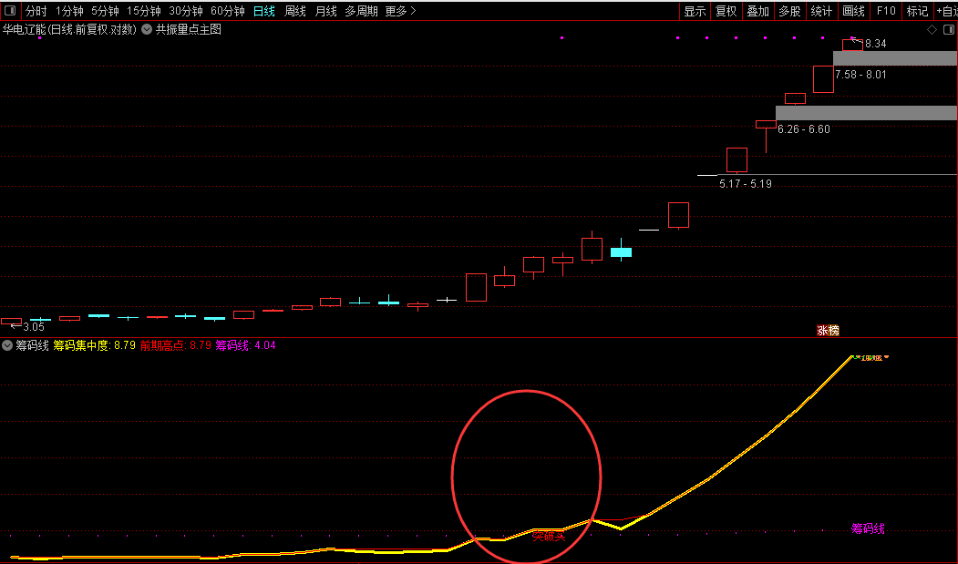
Task: Select the topmost candlestick near 8.34
Action: coord(852,45)
